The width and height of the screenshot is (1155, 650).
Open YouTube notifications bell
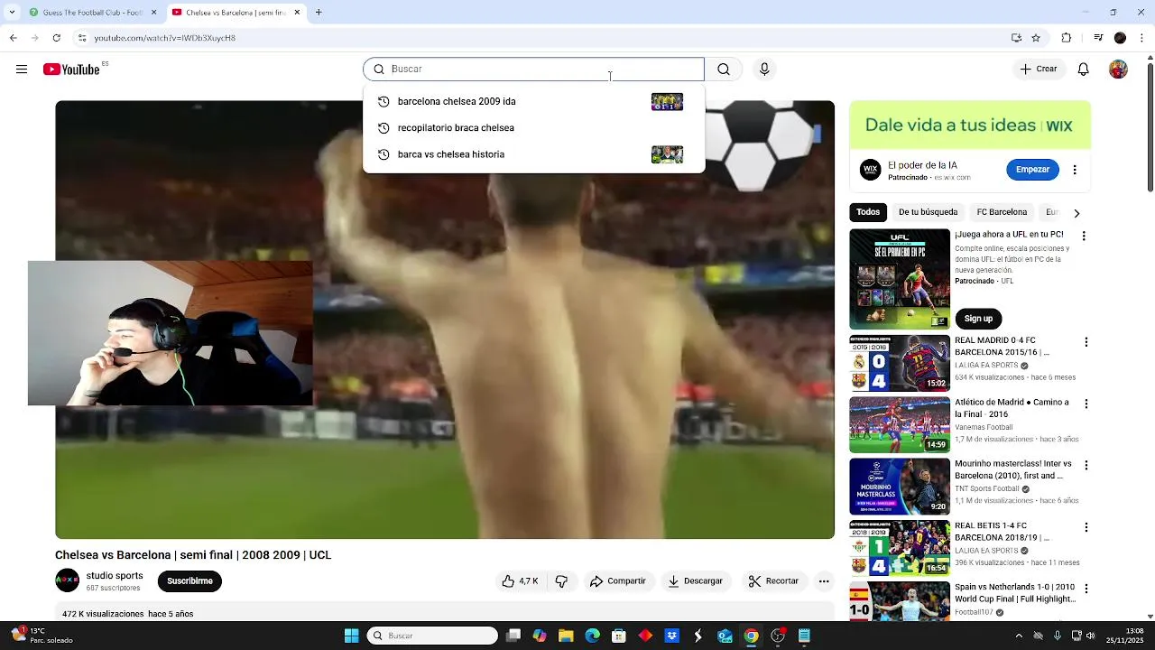[1084, 70]
